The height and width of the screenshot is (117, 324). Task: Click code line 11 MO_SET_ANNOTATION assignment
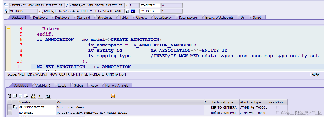[x=85, y=67]
